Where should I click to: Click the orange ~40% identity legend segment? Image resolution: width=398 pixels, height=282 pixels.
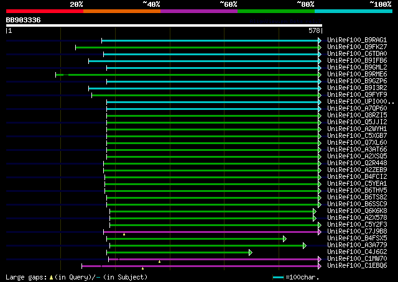click(x=122, y=11)
